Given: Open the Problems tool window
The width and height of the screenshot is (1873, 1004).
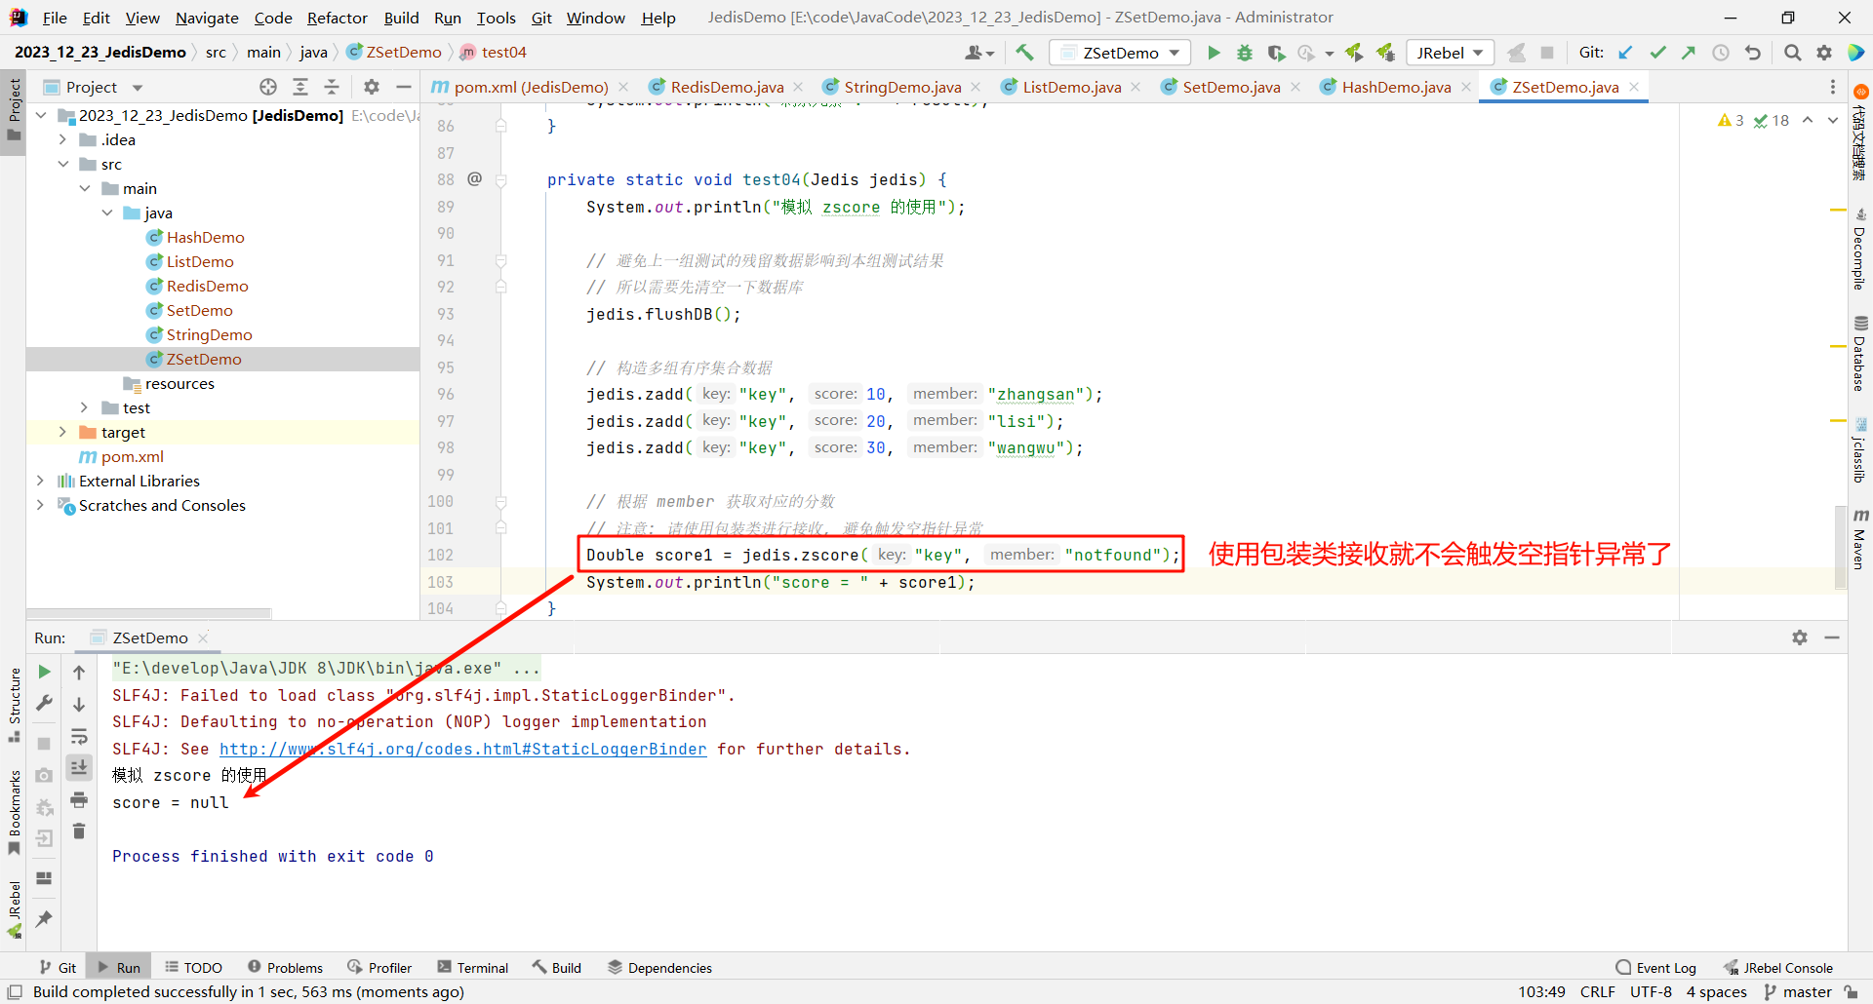Looking at the screenshot, I should coord(285,967).
